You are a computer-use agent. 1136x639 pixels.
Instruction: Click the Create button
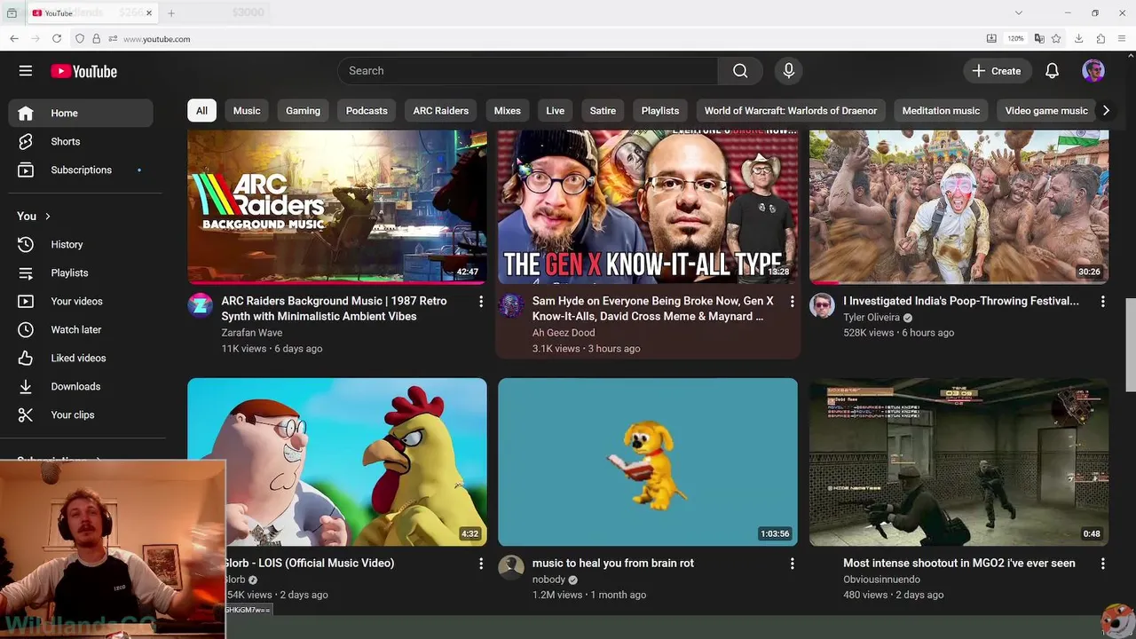(997, 71)
